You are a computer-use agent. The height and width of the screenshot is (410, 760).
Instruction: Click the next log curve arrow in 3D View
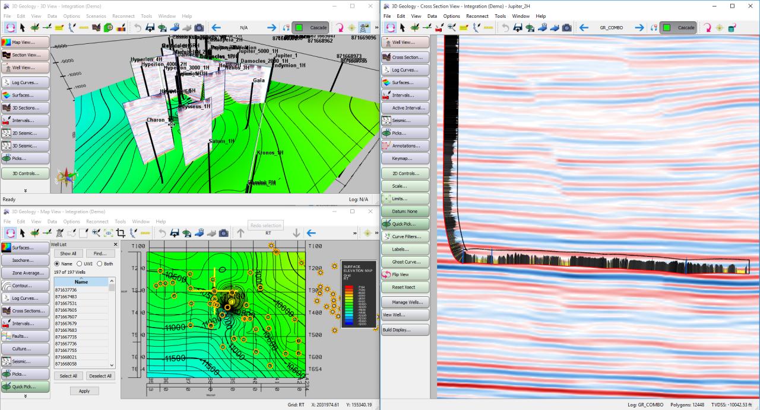[271, 28]
